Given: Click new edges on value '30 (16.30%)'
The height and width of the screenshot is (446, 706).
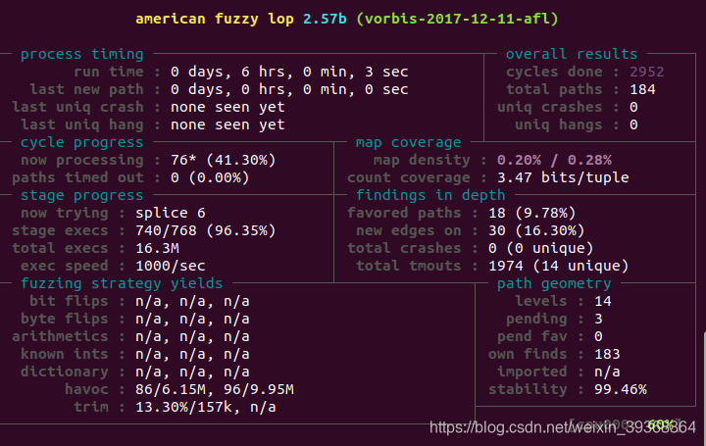Looking at the screenshot, I should click(x=536, y=230).
